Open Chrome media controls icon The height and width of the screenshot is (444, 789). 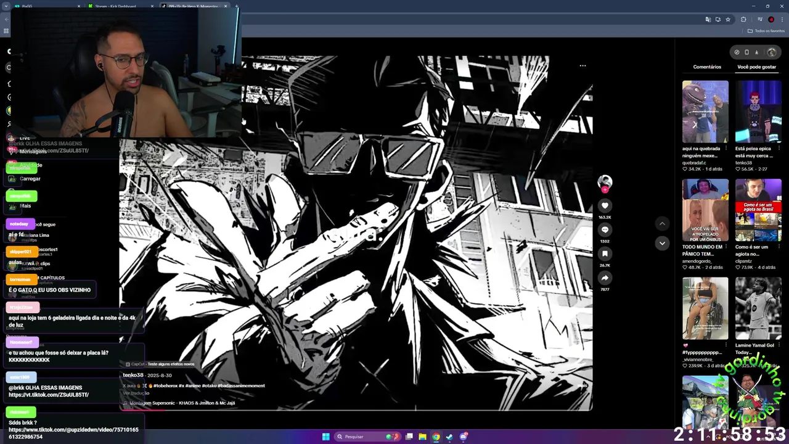(x=760, y=19)
